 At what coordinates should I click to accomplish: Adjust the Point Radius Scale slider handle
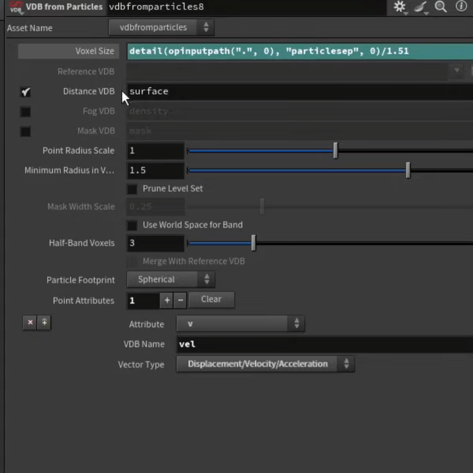click(335, 151)
